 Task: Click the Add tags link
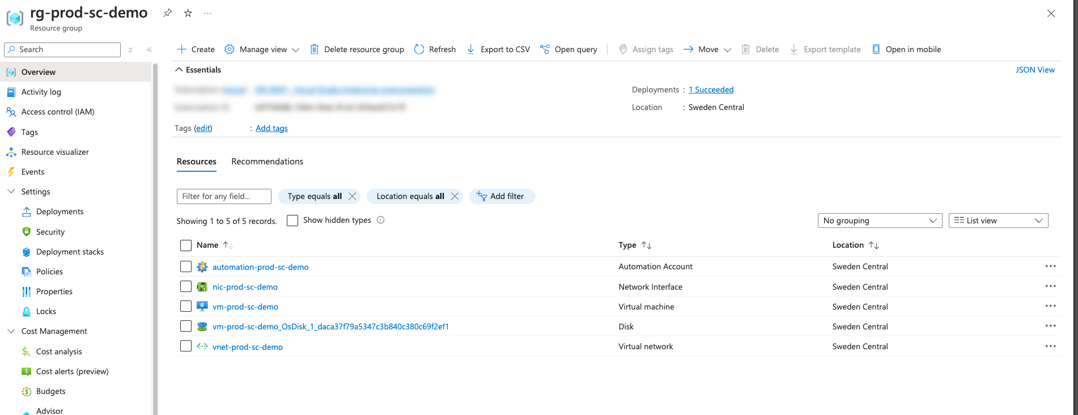tap(271, 128)
